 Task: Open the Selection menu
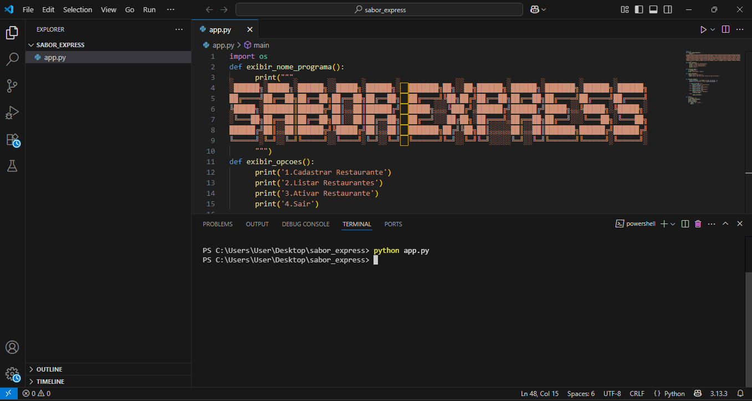pos(78,9)
